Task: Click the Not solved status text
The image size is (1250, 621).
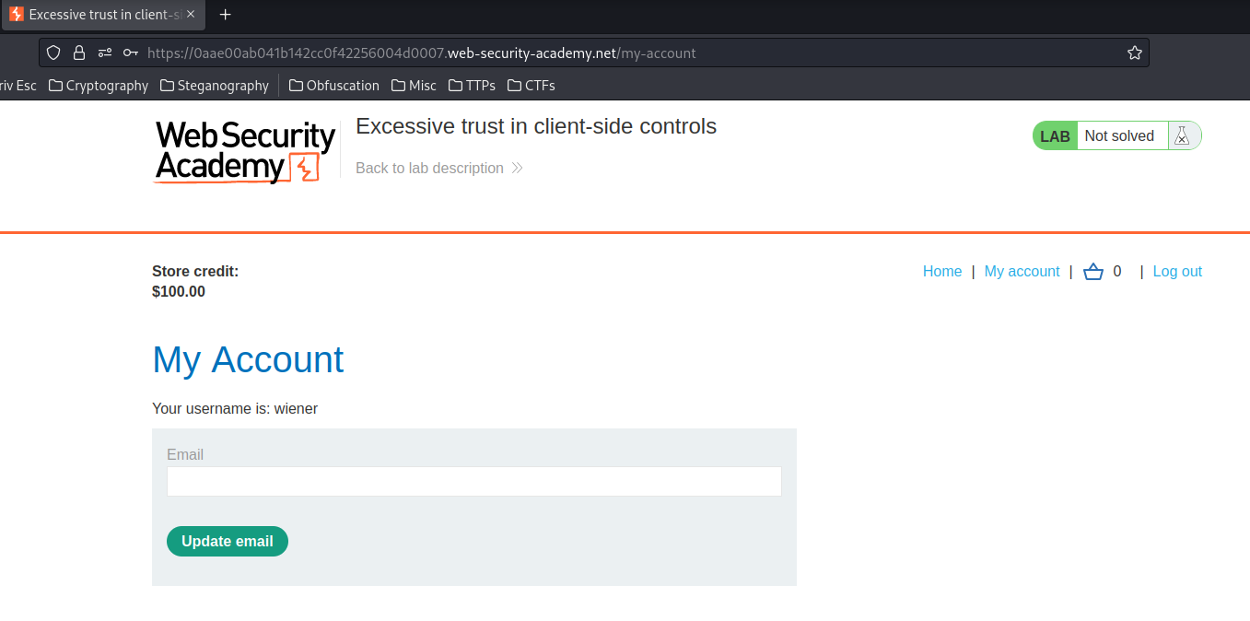Action: pos(1119,136)
